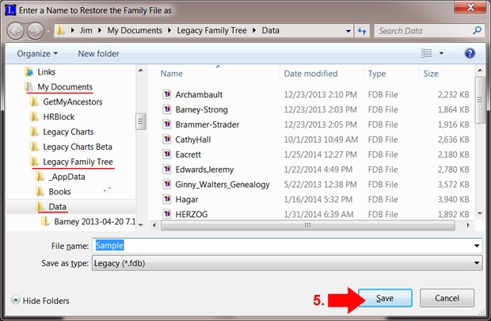Expand breadcrumb arrow after Jim

coord(100,30)
